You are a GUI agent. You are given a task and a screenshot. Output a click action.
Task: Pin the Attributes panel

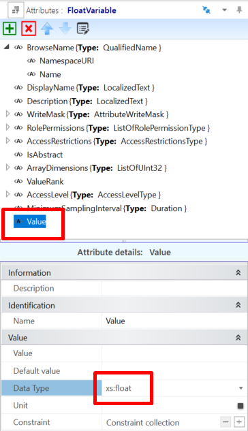tap(239, 10)
